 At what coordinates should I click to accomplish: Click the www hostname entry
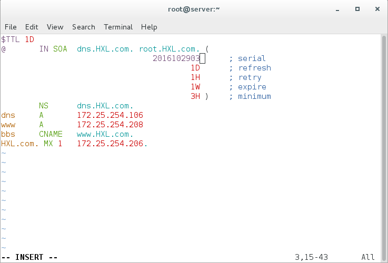8,125
